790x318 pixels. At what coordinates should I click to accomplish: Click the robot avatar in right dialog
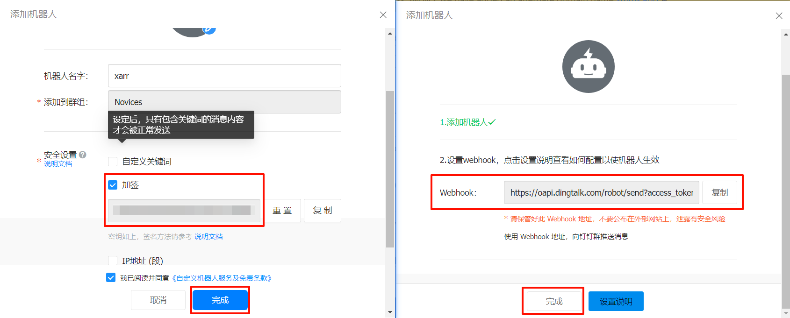click(x=588, y=67)
